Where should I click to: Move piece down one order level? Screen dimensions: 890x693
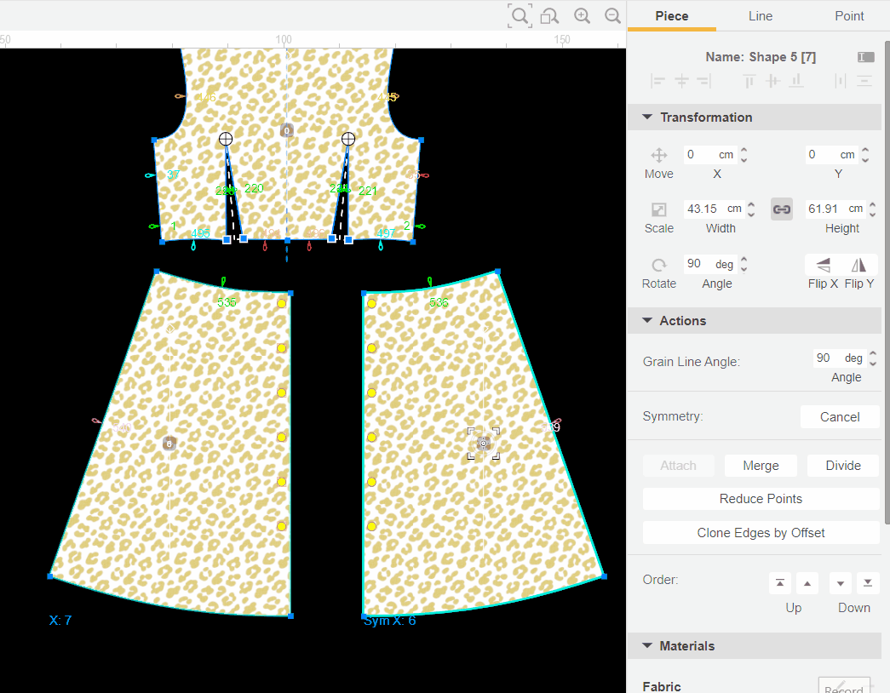841,583
